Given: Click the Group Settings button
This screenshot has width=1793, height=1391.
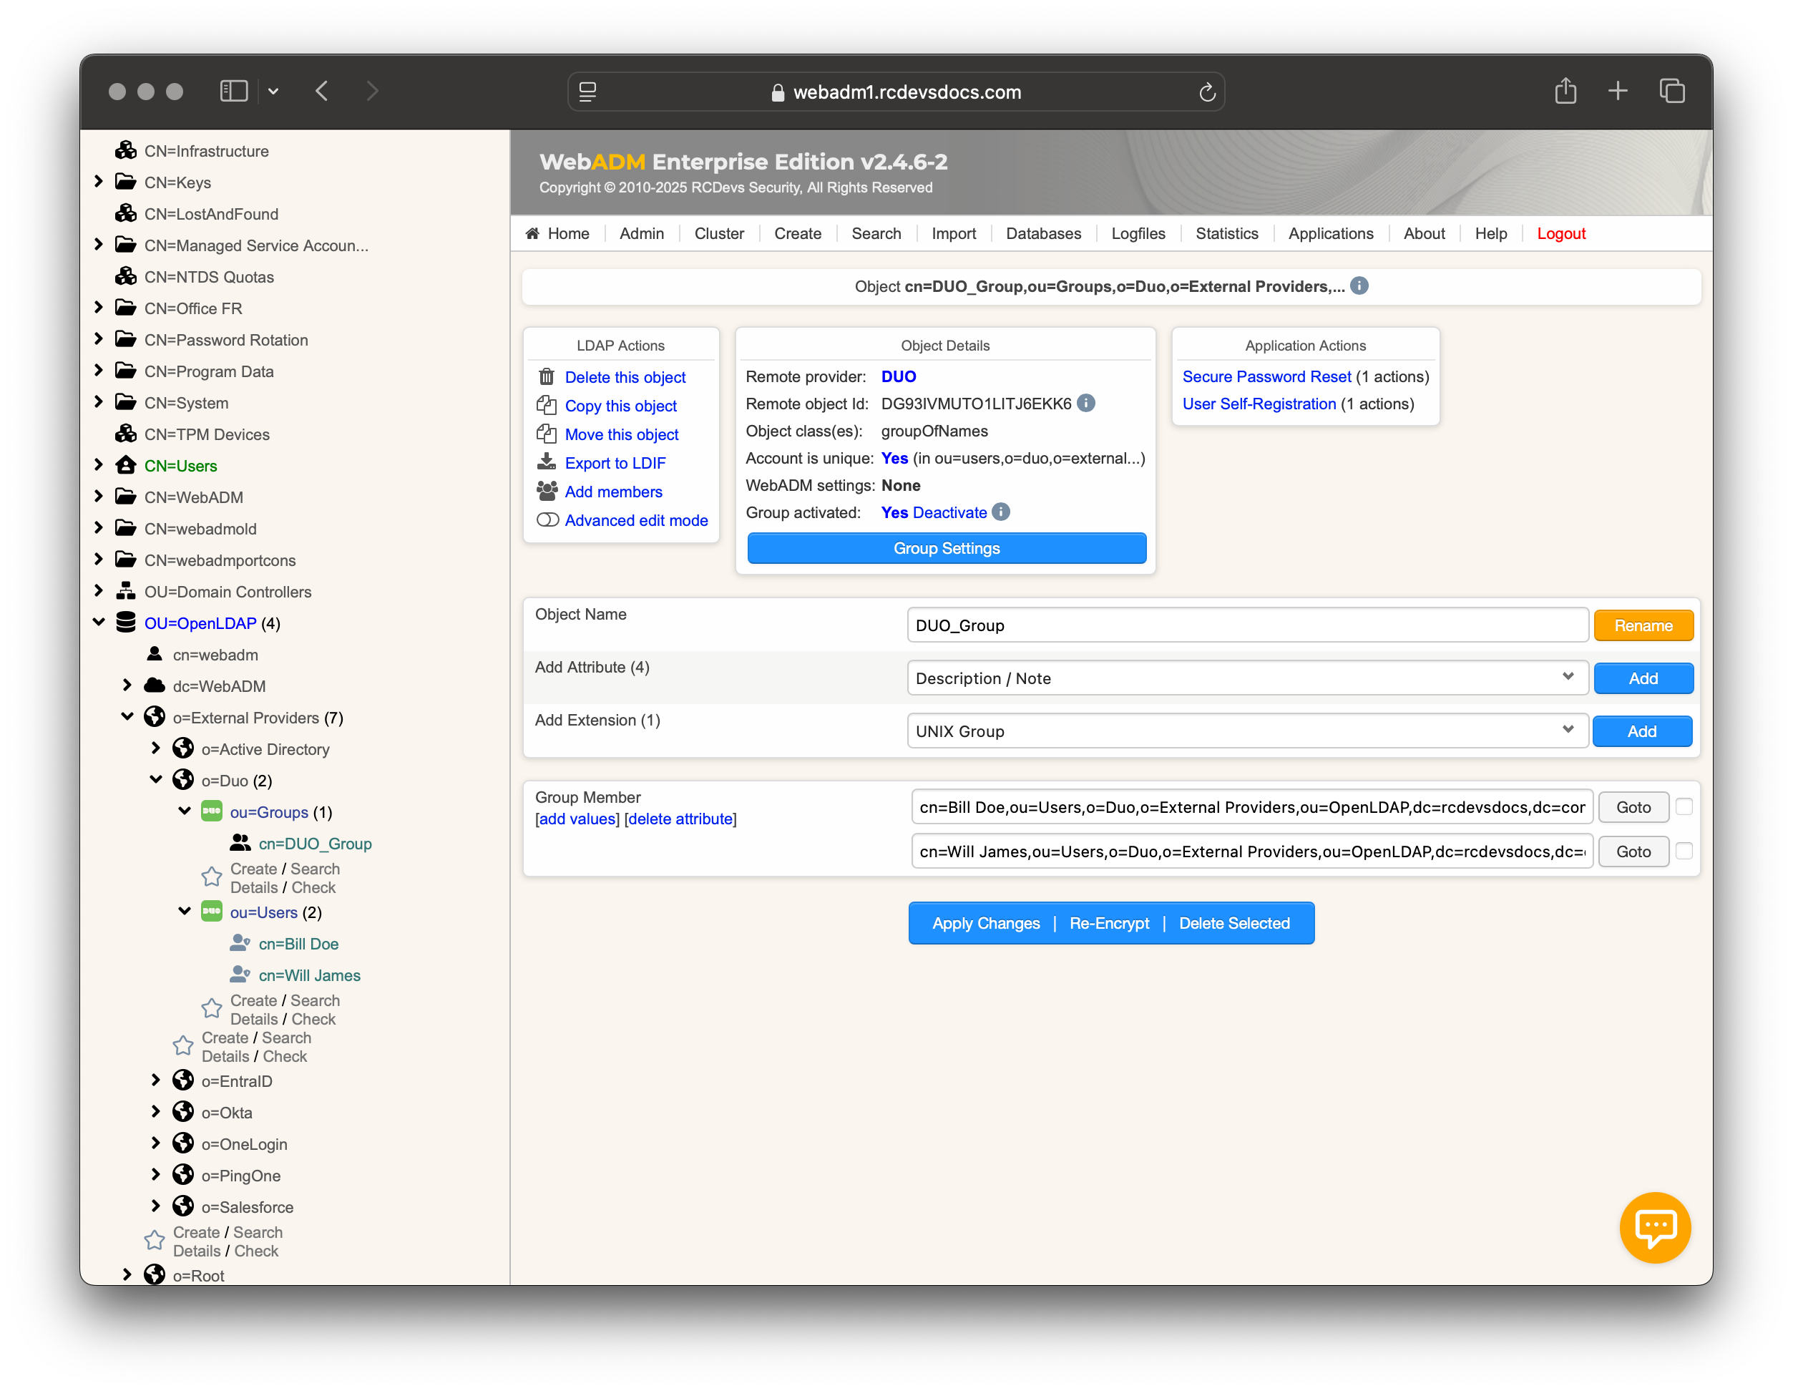Looking at the screenshot, I should point(947,547).
